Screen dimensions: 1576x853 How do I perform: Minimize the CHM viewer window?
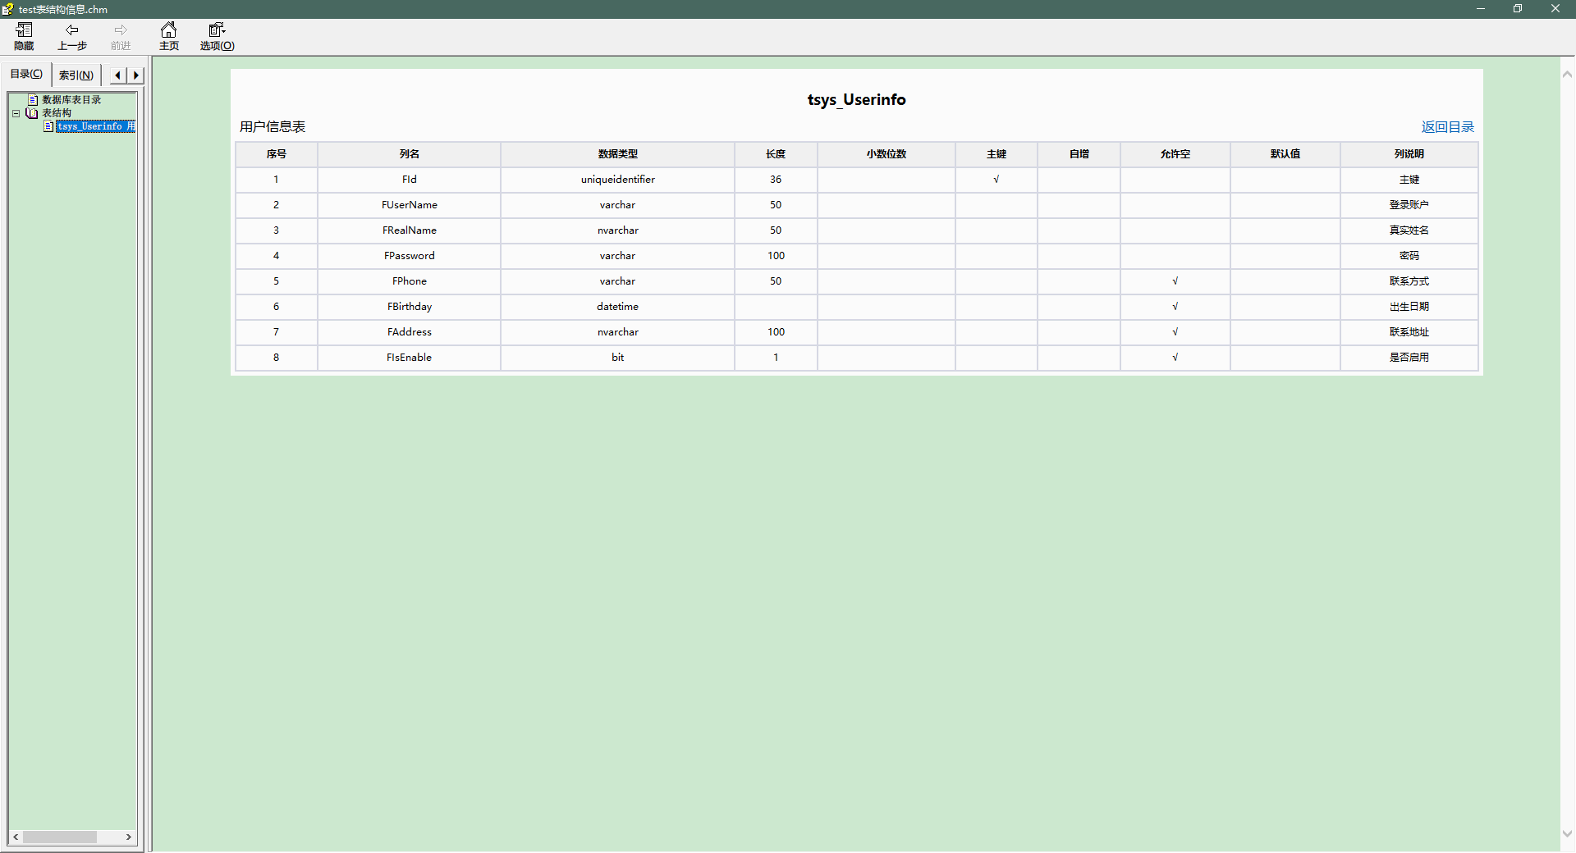(1481, 9)
